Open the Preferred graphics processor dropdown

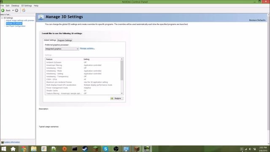(62, 49)
